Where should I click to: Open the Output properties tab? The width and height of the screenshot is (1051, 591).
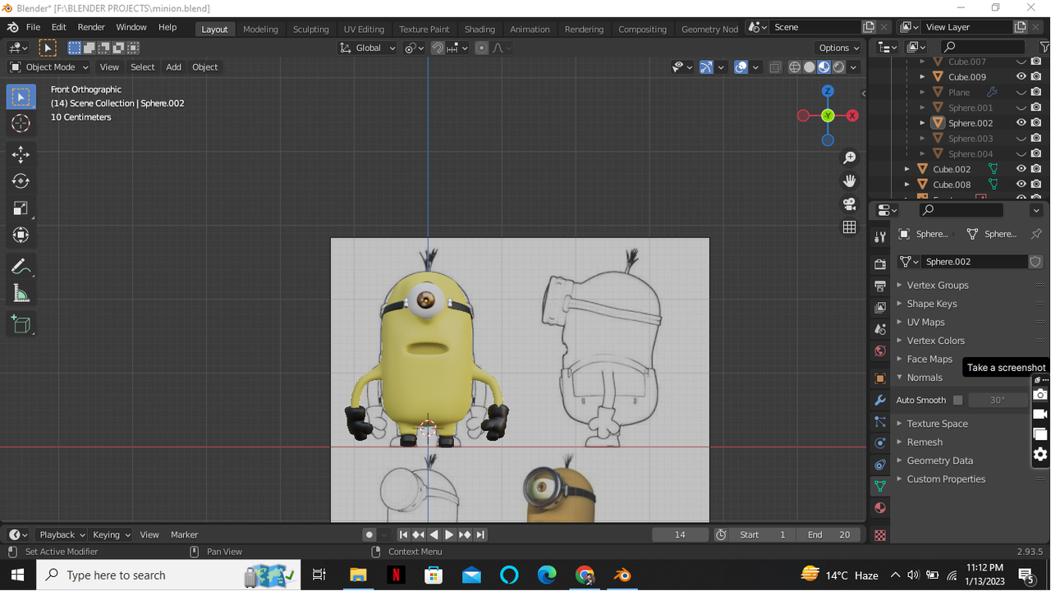click(x=880, y=286)
